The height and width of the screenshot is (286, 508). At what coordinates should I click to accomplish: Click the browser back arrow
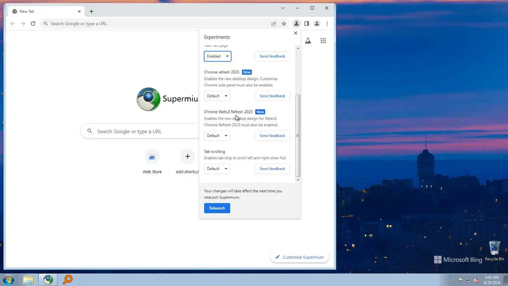pyautogui.click(x=13, y=24)
